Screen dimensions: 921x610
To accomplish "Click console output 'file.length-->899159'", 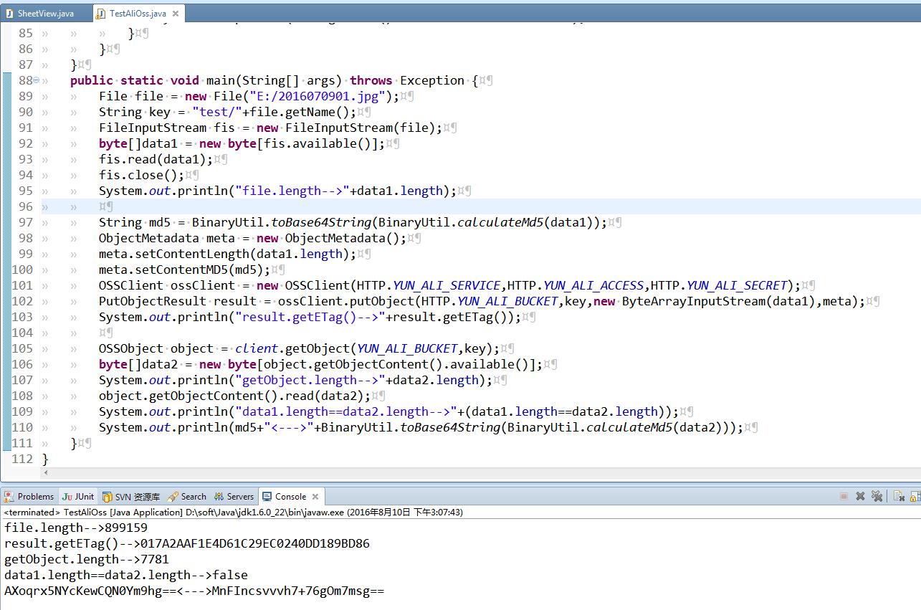I will (x=76, y=528).
